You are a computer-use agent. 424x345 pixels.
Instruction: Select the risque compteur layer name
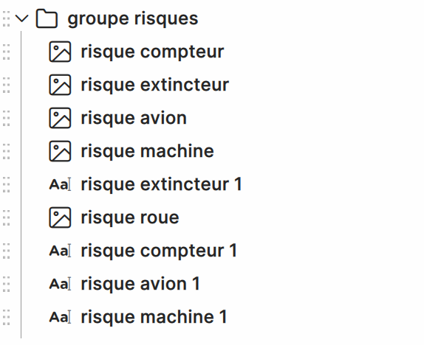(x=152, y=52)
